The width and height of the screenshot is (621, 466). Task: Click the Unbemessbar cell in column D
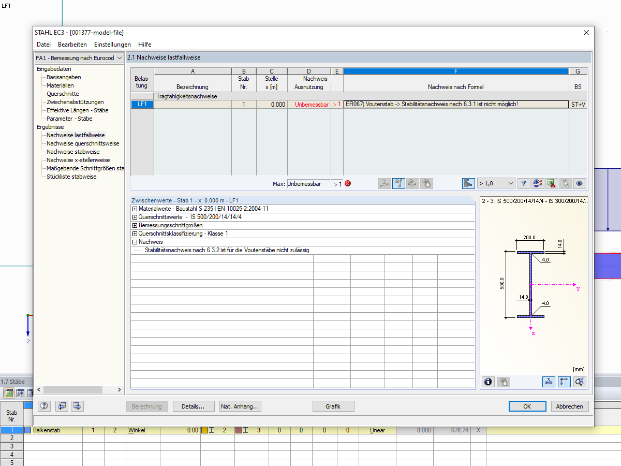click(309, 104)
